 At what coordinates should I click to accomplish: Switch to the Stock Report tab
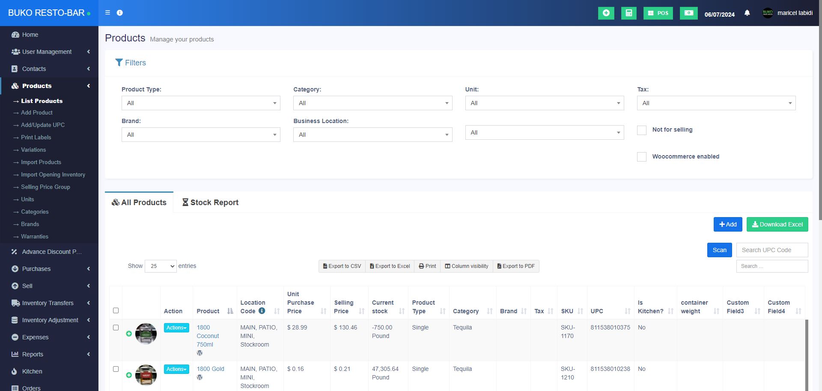click(210, 203)
